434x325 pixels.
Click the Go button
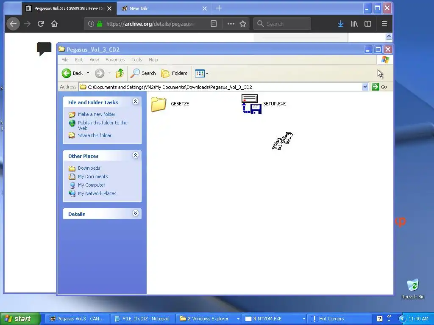point(379,87)
